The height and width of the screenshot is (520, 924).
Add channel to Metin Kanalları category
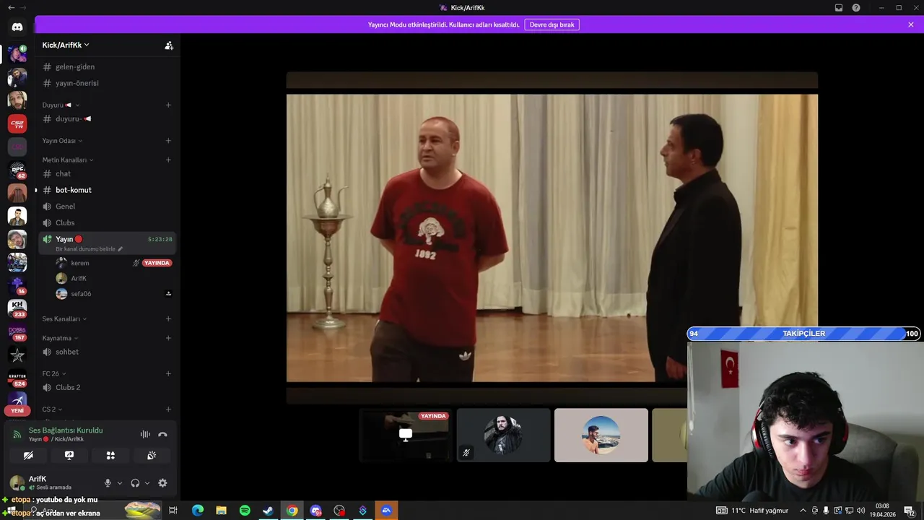pyautogui.click(x=168, y=160)
